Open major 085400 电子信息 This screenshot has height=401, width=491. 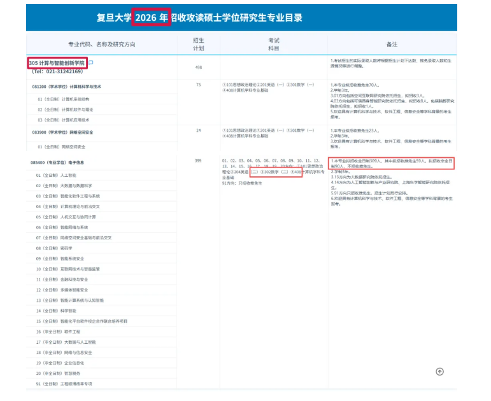pos(57,163)
